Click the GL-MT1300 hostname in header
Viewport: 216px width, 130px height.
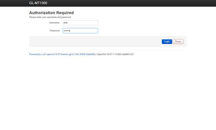pos(38,3)
